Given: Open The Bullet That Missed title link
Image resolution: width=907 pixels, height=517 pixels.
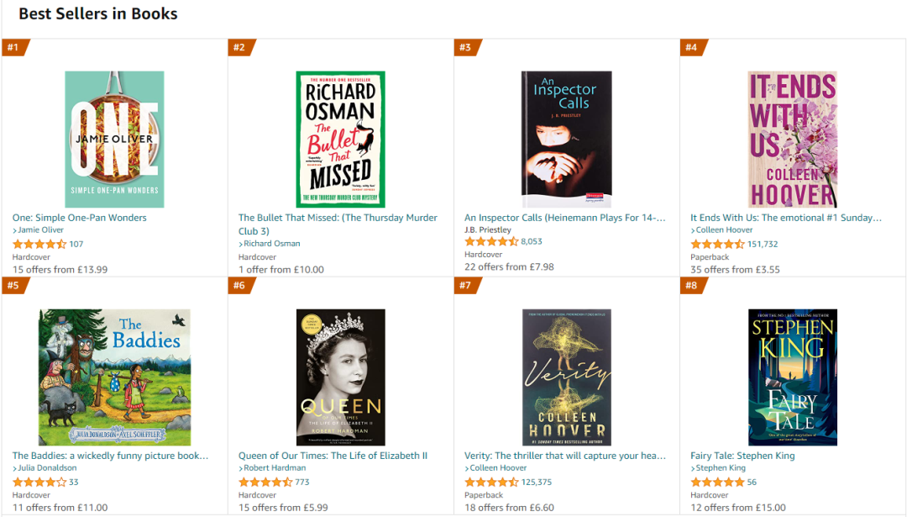Looking at the screenshot, I should click(338, 218).
